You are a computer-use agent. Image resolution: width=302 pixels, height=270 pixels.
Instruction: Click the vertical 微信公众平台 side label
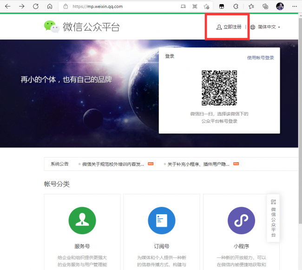[x=273, y=222]
